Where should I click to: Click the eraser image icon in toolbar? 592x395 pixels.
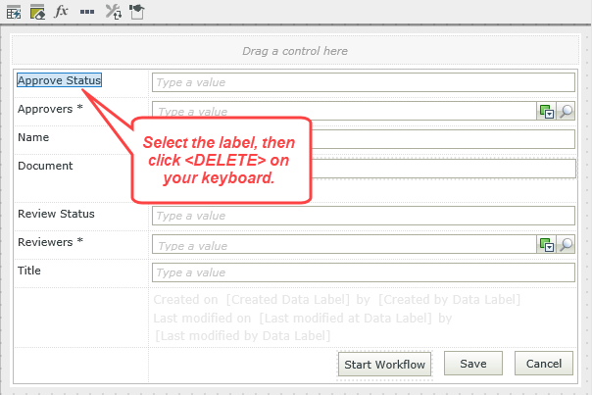[x=37, y=12]
